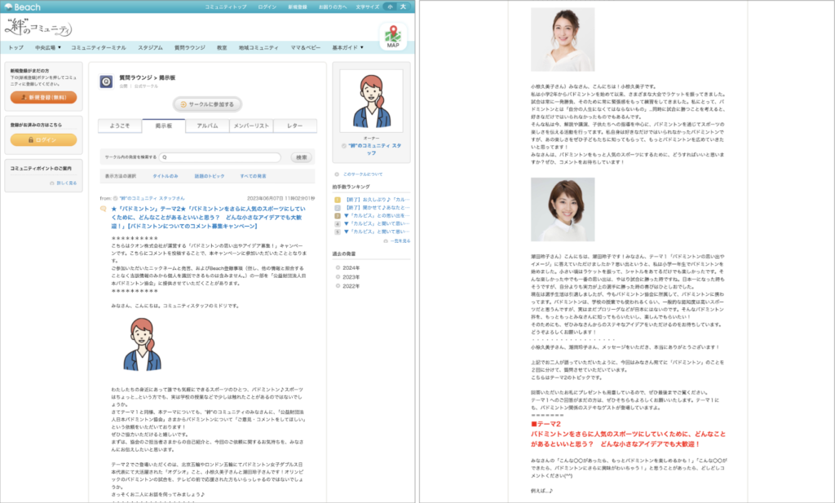Image resolution: width=835 pixels, height=503 pixels.
Task: Open このサークルについて link
Action: click(x=363, y=174)
